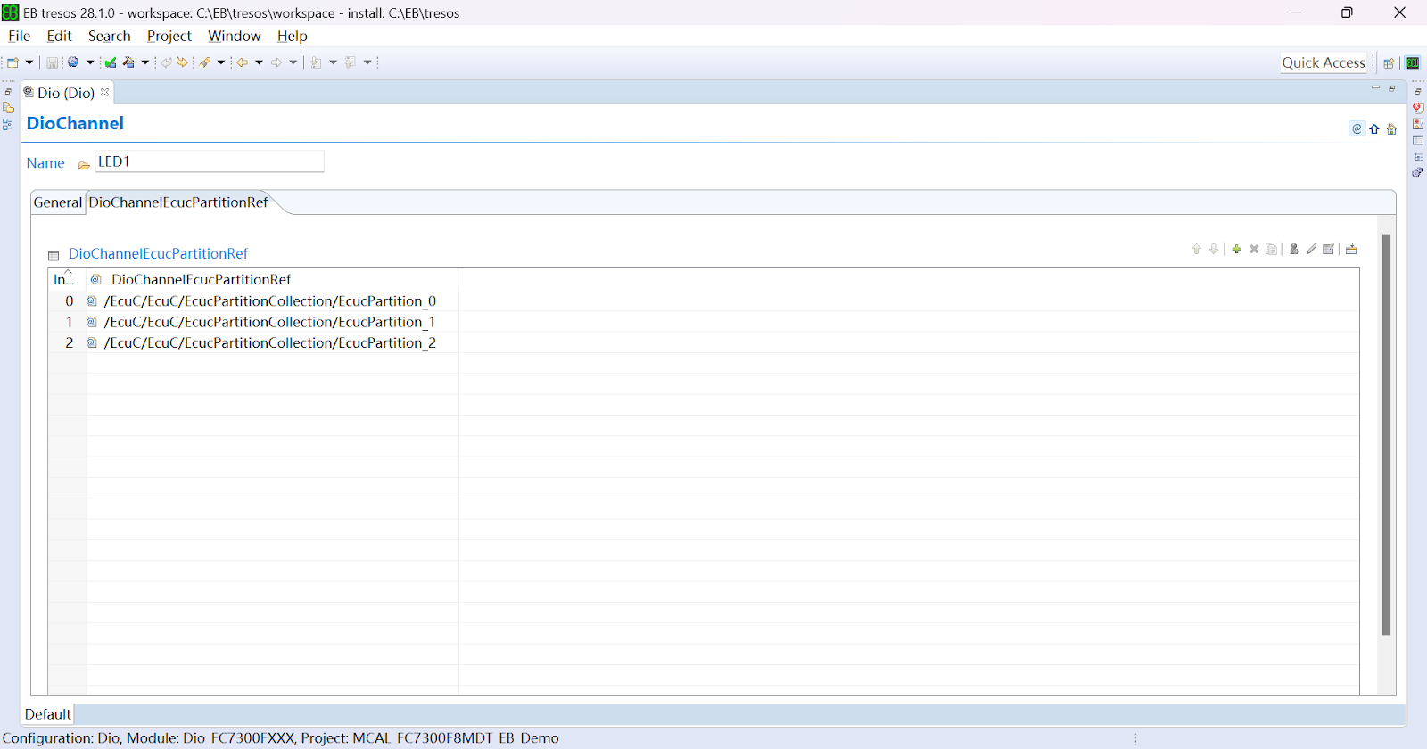Click the brush unattended wizard icon
Viewport: 1427px width, 749px height.
[205, 62]
